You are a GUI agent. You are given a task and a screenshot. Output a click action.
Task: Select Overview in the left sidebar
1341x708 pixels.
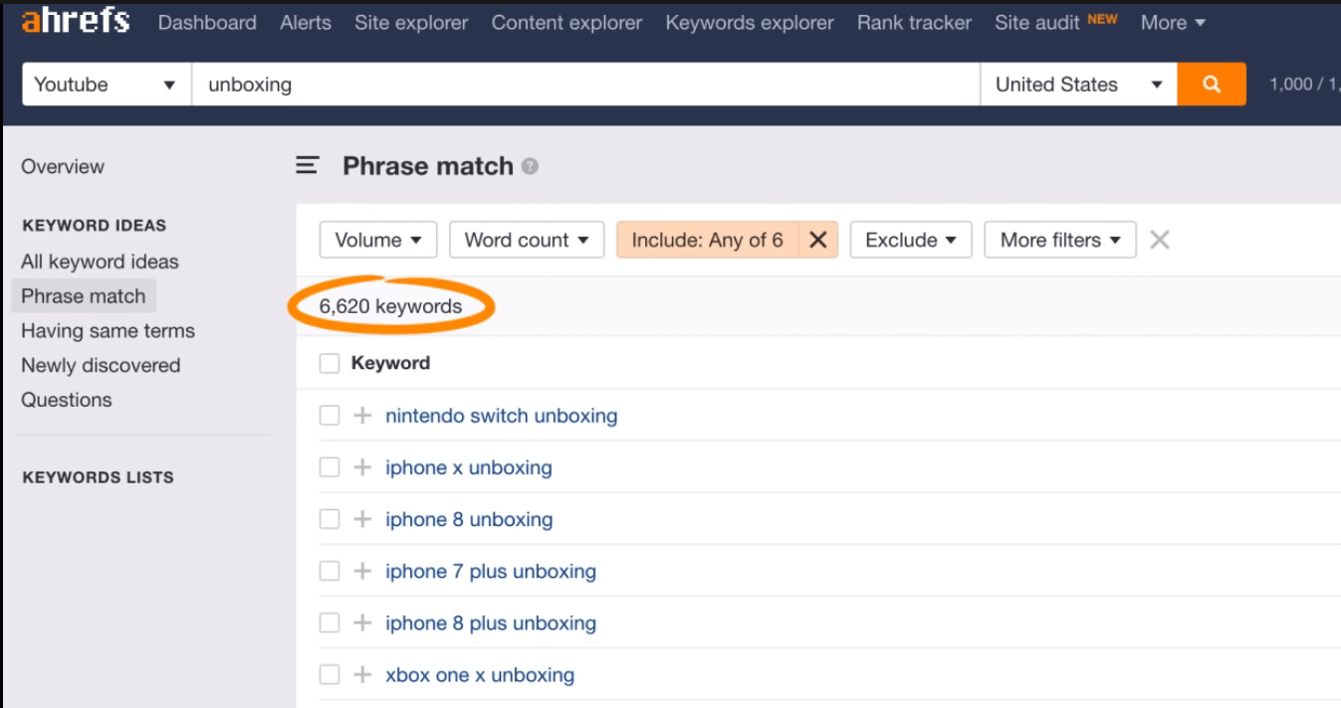pyautogui.click(x=63, y=166)
